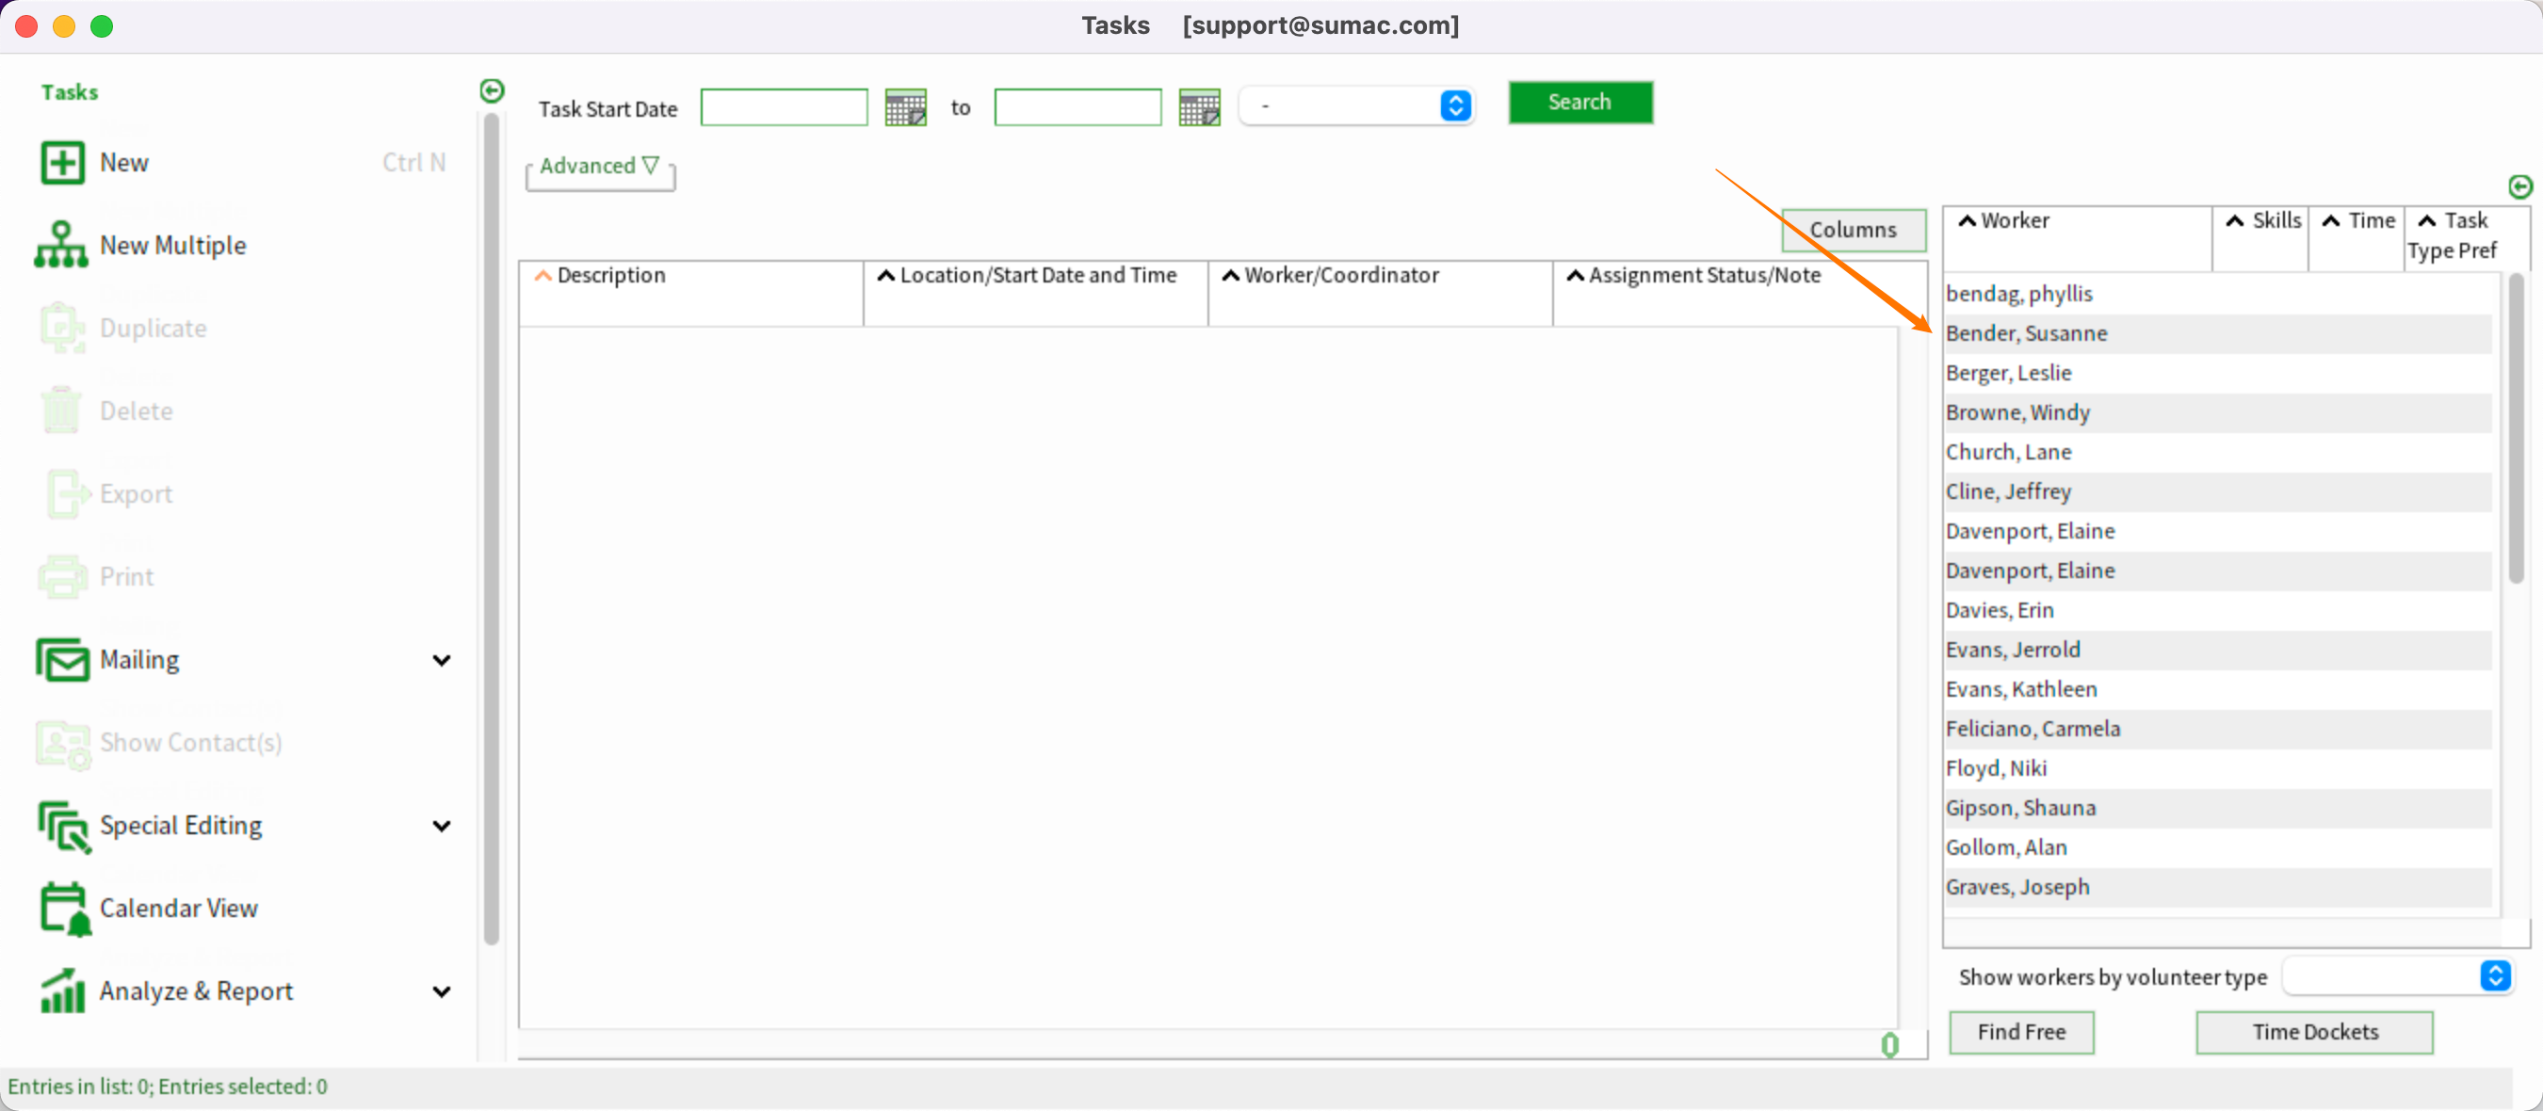
Task: Click the sidebar vertical scrollbar
Action: point(491,529)
